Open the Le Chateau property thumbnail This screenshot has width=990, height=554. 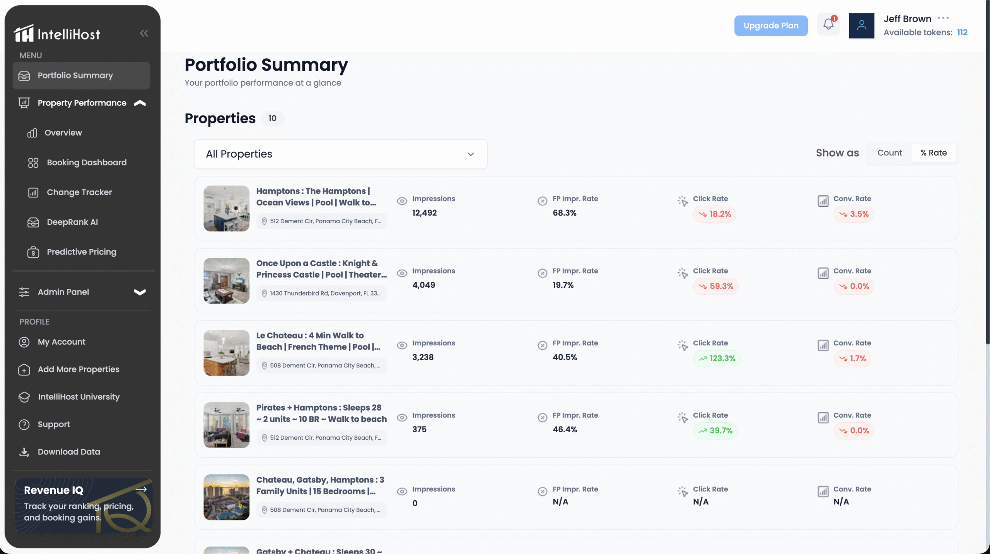[226, 353]
